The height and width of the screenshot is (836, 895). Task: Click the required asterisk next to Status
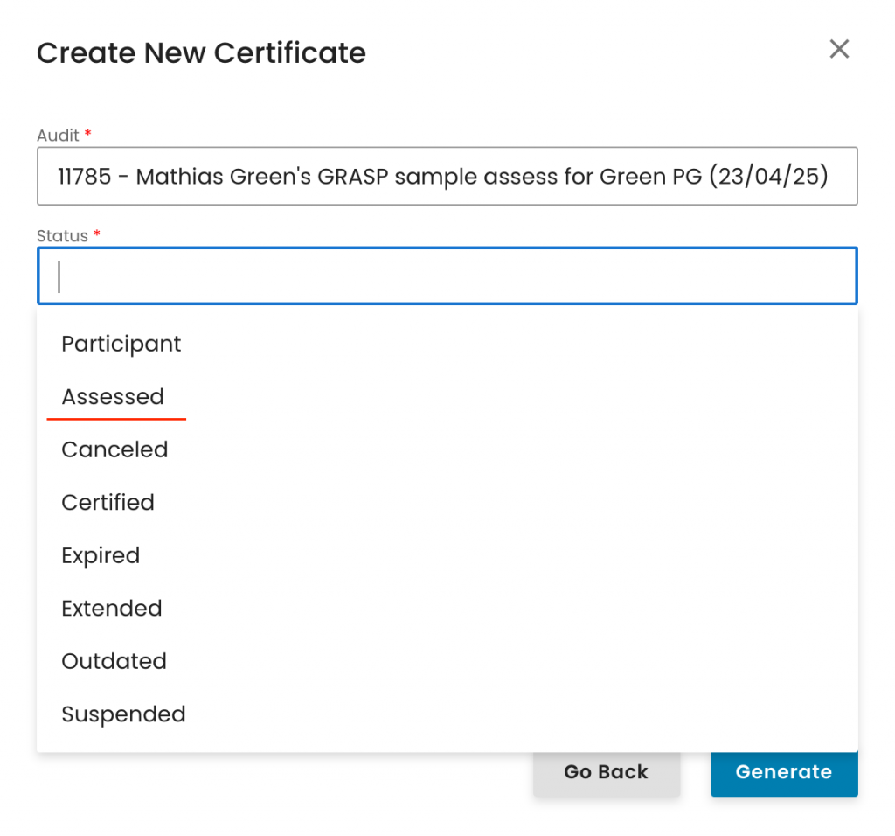coord(97,235)
